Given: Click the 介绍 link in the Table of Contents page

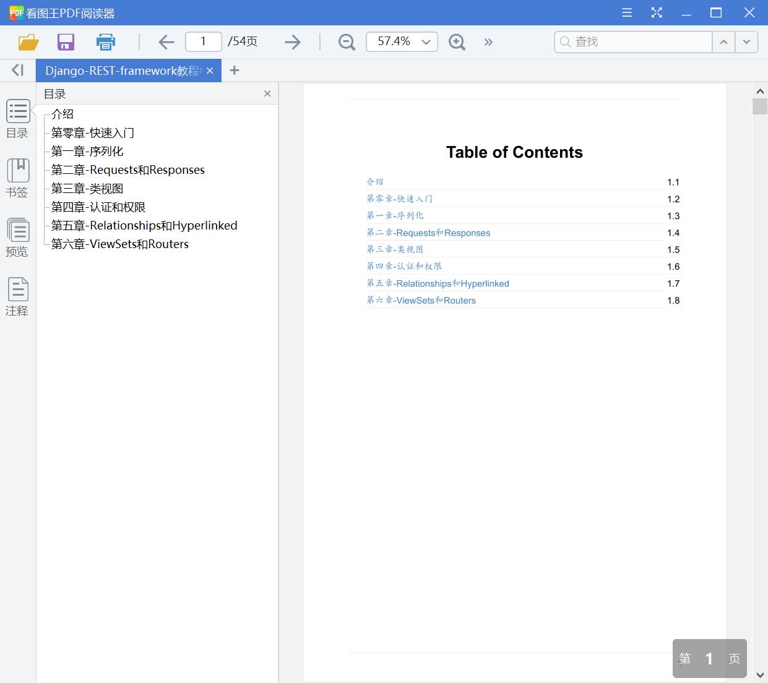Looking at the screenshot, I should click(375, 181).
